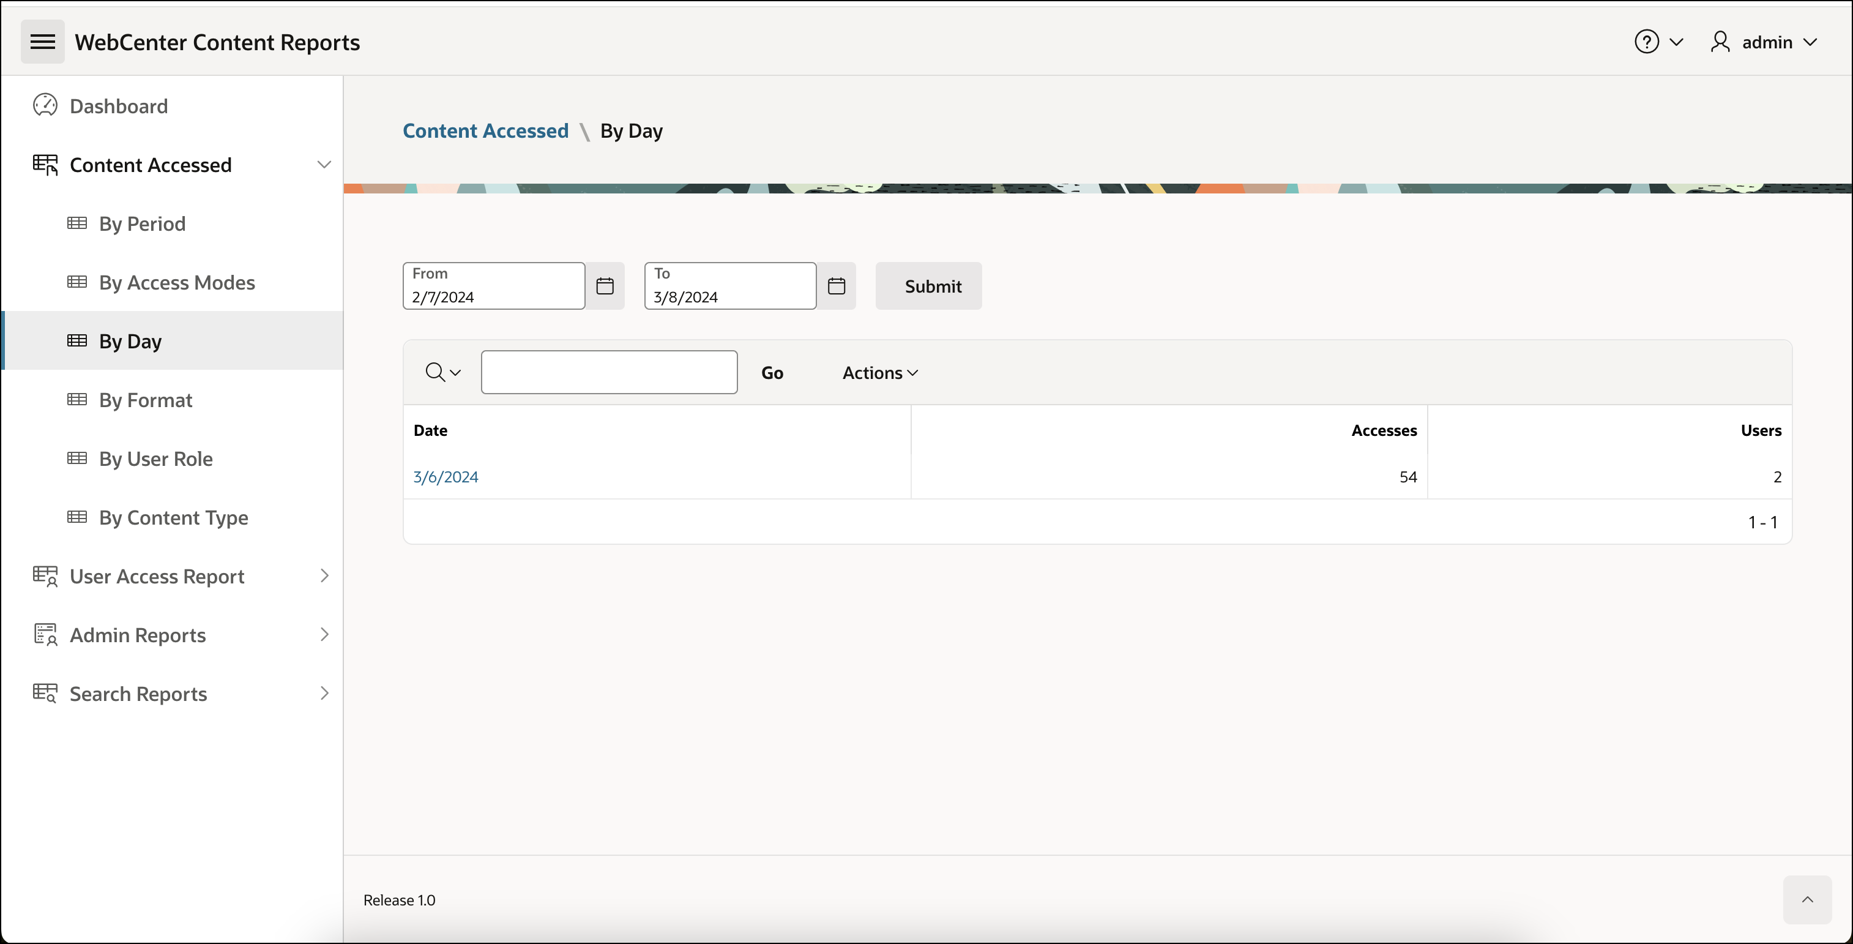Expand the Search Reports section
Viewport: 1853px width, 944px height.
pos(324,694)
